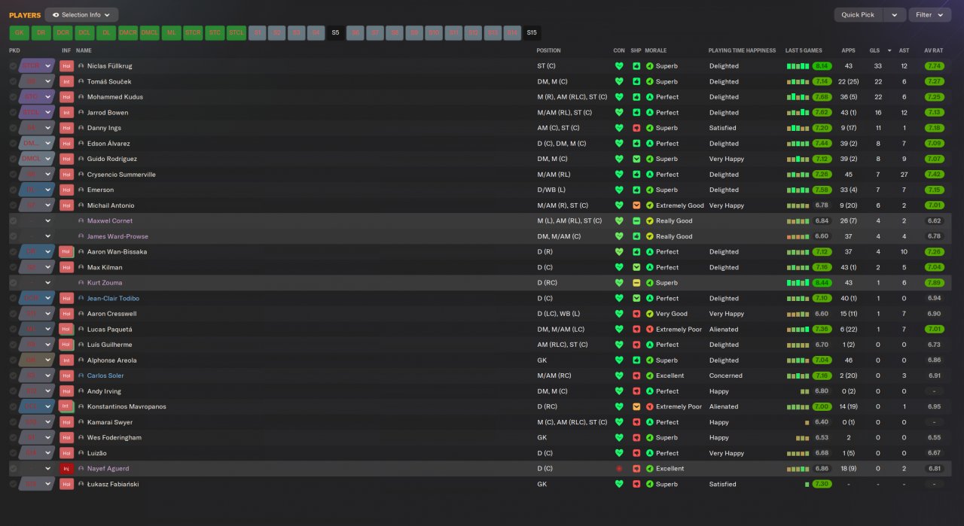Click the Extremely Poor morale icon for Lucas Paquetá
The width and height of the screenshot is (964, 526).
tap(650, 330)
